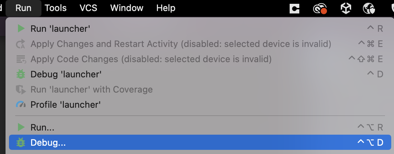Open the cloud icon with red badge
Image resolution: width=394 pixels, height=154 pixels.
point(320,9)
